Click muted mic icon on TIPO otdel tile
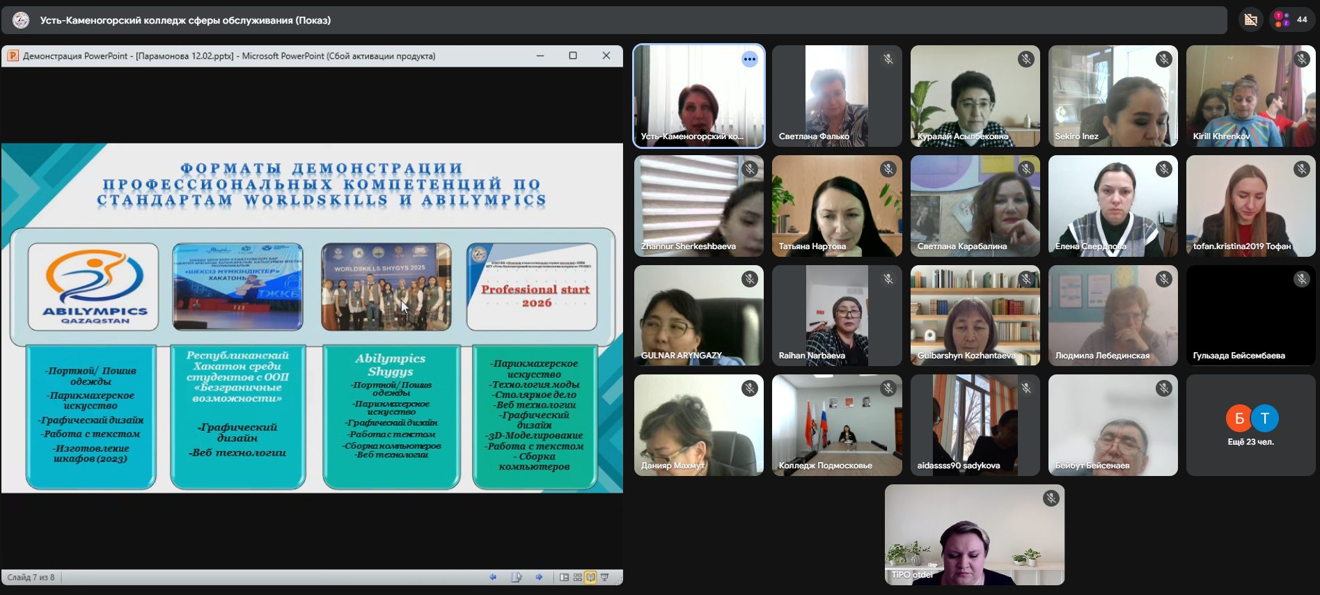Screen dimensions: 1320x595 pos(1051,498)
